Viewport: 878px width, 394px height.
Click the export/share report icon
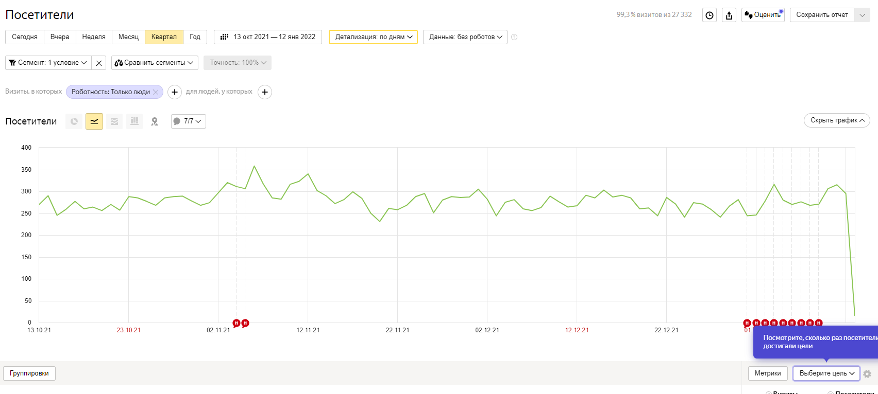[x=729, y=15]
